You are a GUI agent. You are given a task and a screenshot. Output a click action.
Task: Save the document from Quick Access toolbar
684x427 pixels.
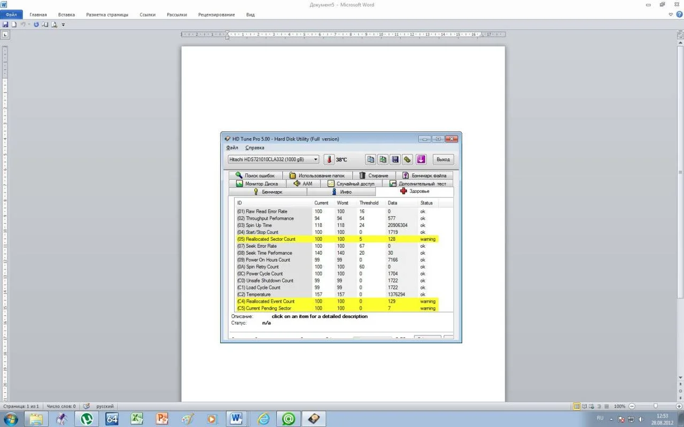(x=5, y=25)
